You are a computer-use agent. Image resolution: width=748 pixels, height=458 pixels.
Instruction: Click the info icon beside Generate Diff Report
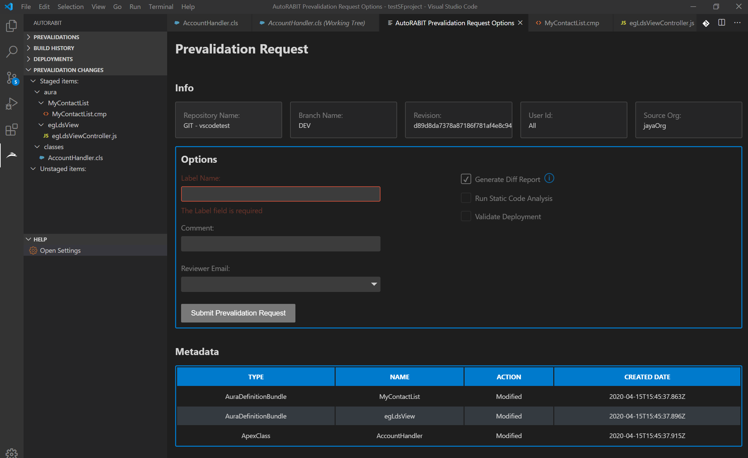point(549,178)
